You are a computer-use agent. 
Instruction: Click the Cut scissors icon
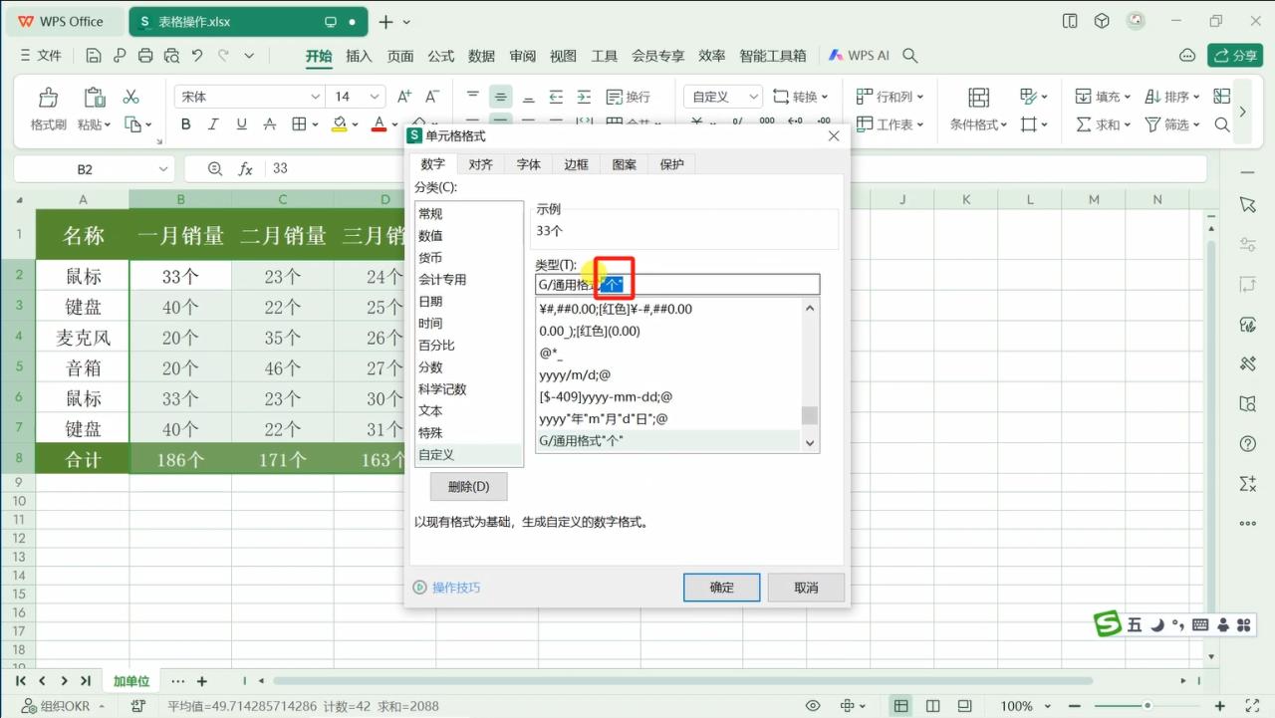[130, 97]
